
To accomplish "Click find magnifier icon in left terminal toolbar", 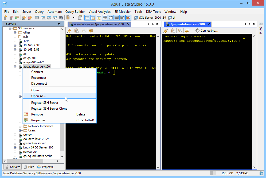I will pos(84,31).
